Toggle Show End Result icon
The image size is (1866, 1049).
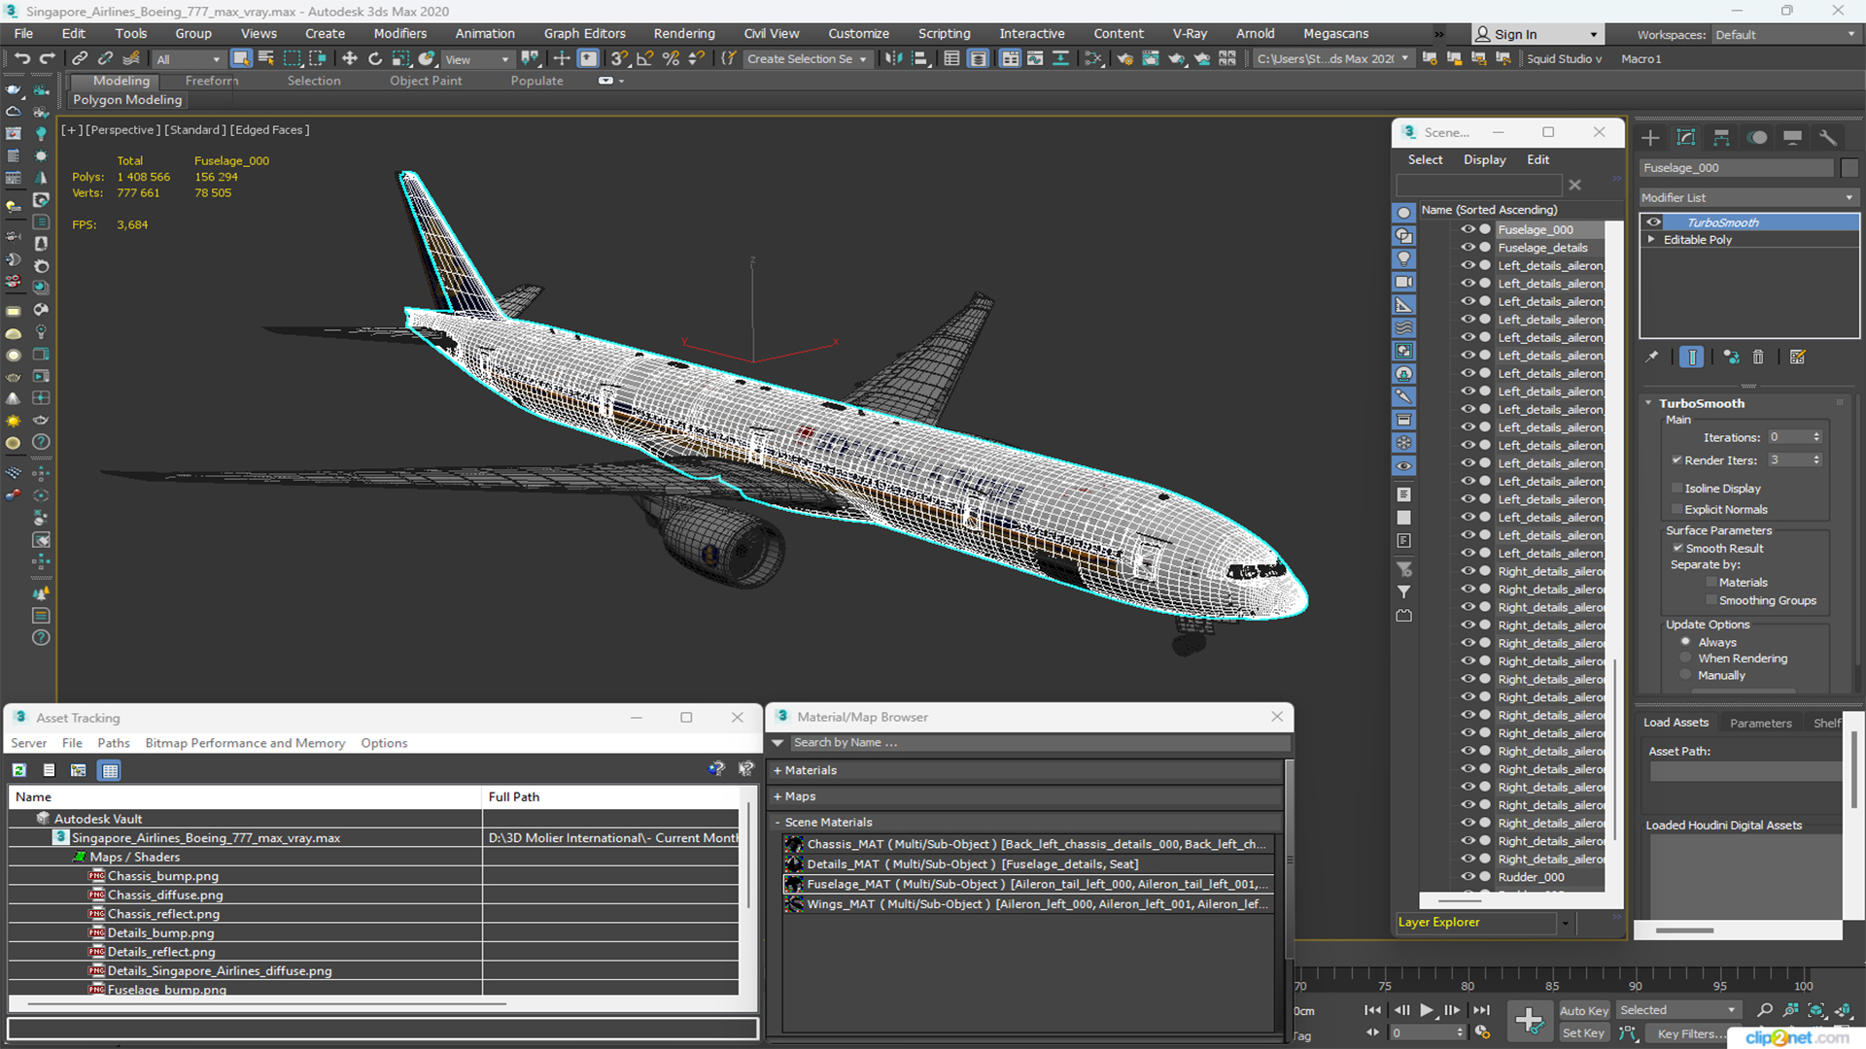pyautogui.click(x=1691, y=356)
